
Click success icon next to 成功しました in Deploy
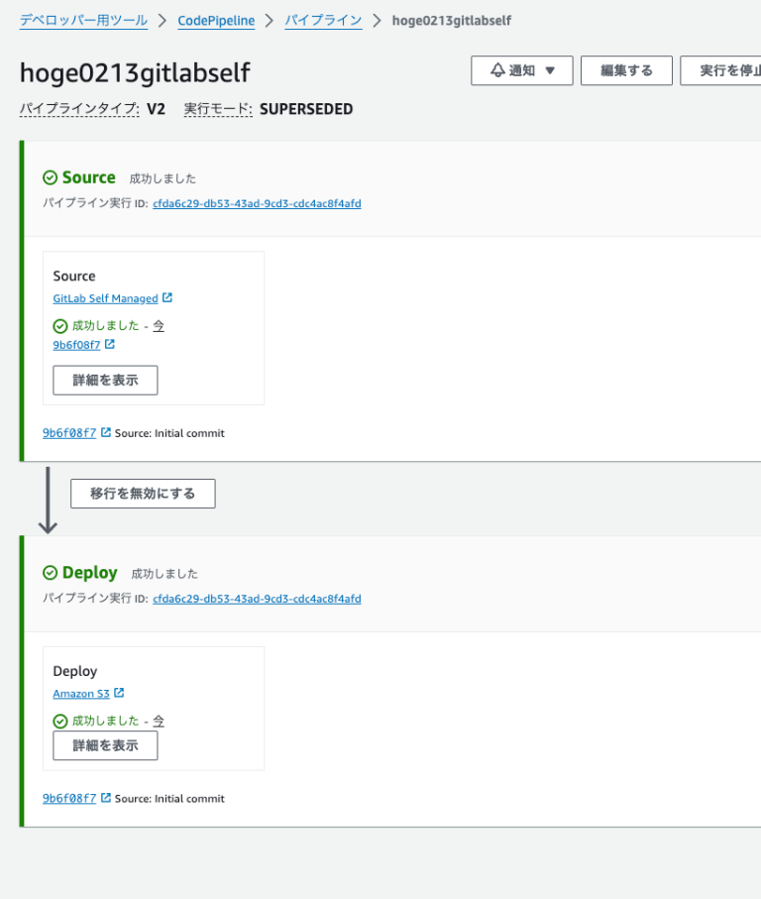[x=59, y=721]
